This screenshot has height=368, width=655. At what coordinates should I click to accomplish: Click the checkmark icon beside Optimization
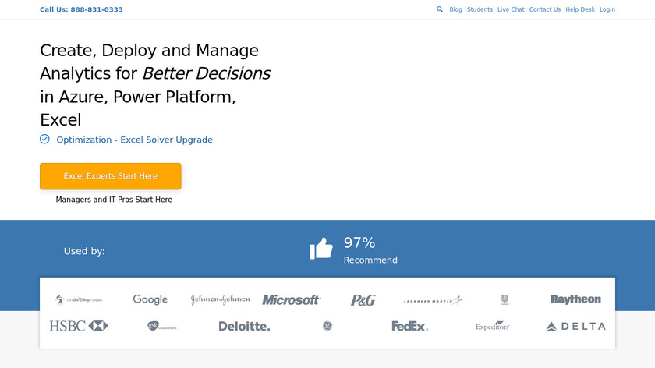pyautogui.click(x=44, y=140)
